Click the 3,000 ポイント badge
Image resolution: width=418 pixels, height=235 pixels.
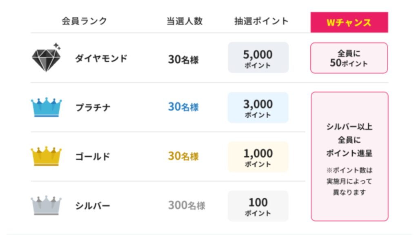click(258, 108)
